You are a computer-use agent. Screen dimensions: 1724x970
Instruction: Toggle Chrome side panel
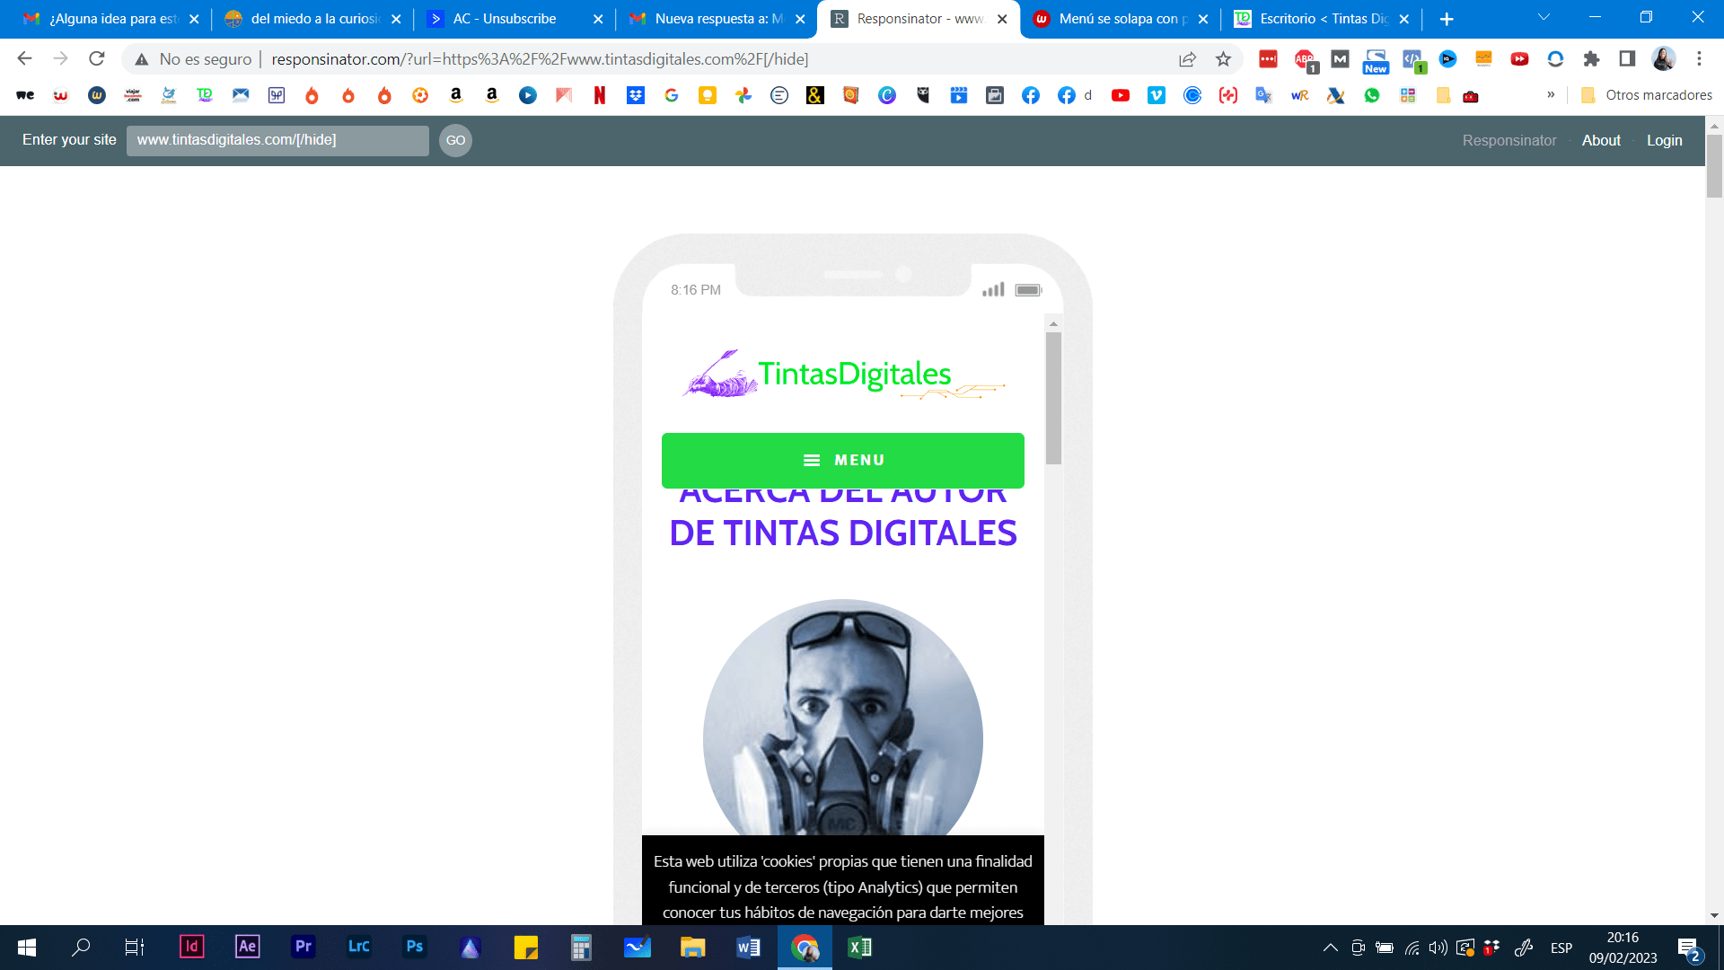point(1627,59)
